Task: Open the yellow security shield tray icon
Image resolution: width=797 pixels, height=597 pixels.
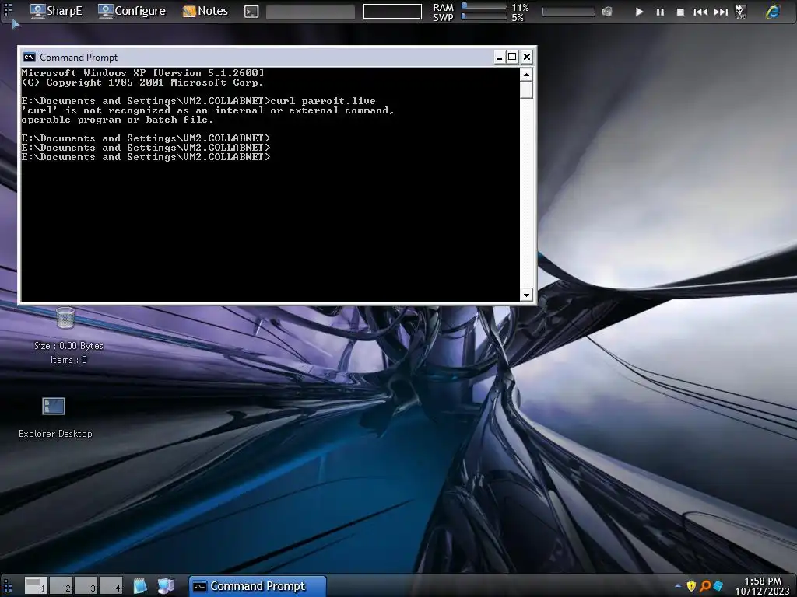Action: (691, 586)
